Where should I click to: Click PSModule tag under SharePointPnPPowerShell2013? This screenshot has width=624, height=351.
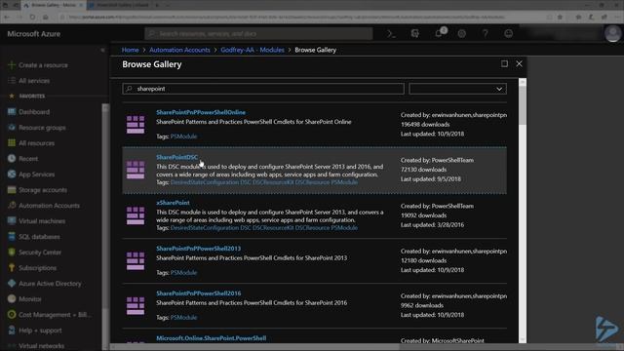(183, 273)
